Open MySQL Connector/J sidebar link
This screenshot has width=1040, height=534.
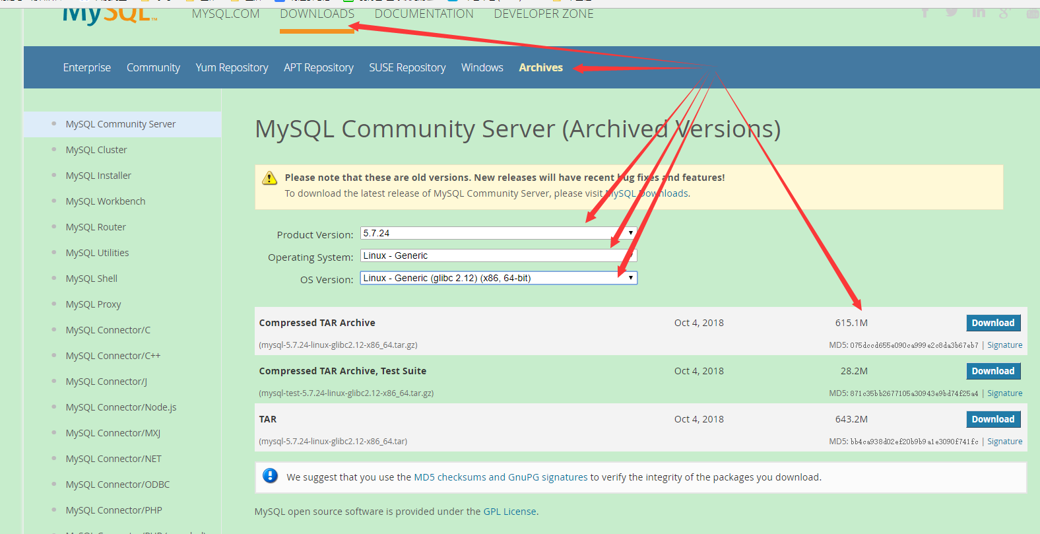point(106,382)
